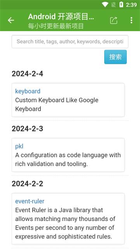Screen dimensions: 140x249
Task: Tap the 2024-2-3 date heading
Action: (x=27, y=129)
